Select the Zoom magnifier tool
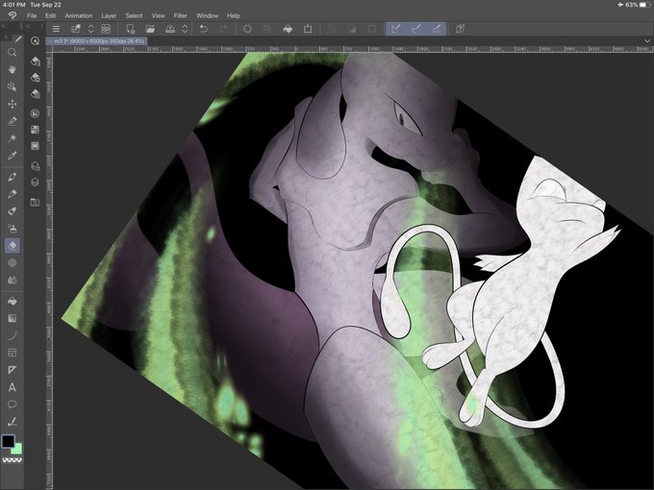Screen dimensions: 654x490 coord(13,53)
